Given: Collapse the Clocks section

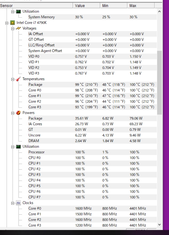Looking at the screenshot, I should (x=13, y=203).
